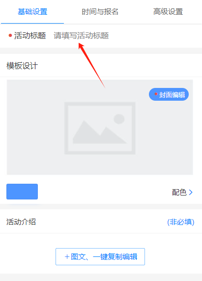
Task: Click the image placeholder mountain icon
Action: point(100,128)
